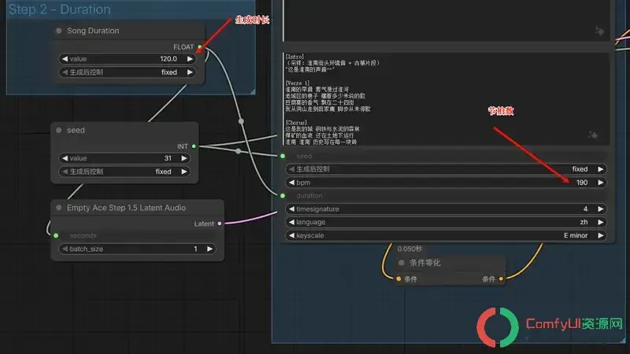Decrease bpm with left arrow

tap(291, 183)
